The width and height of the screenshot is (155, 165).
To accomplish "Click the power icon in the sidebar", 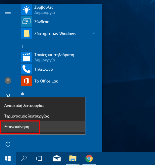I will tap(8, 144).
